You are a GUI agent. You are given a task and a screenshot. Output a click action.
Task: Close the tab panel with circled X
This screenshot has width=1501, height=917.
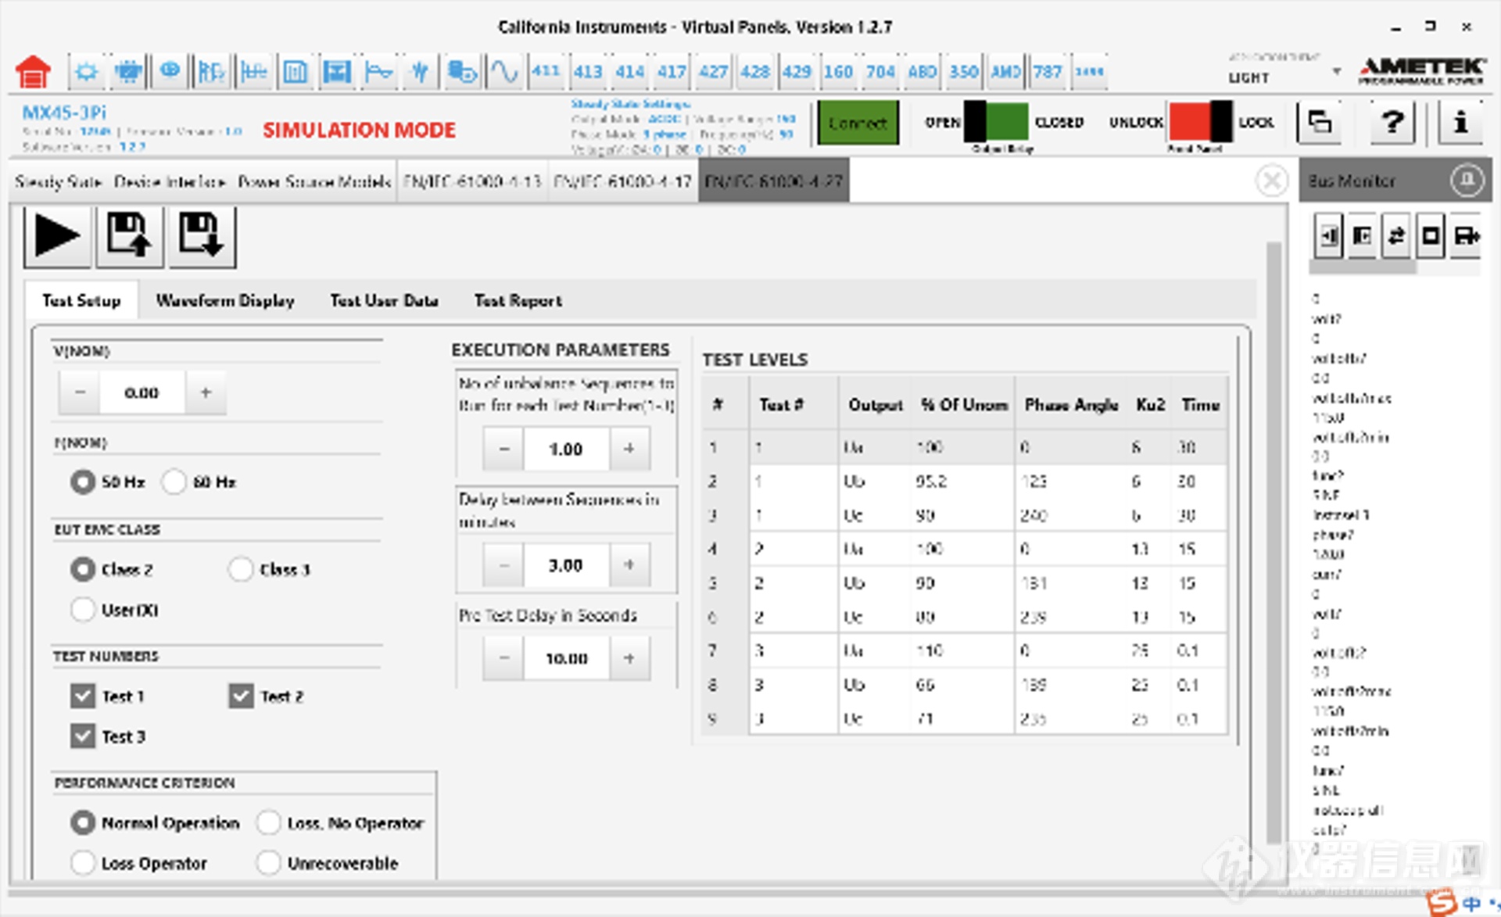1272,181
